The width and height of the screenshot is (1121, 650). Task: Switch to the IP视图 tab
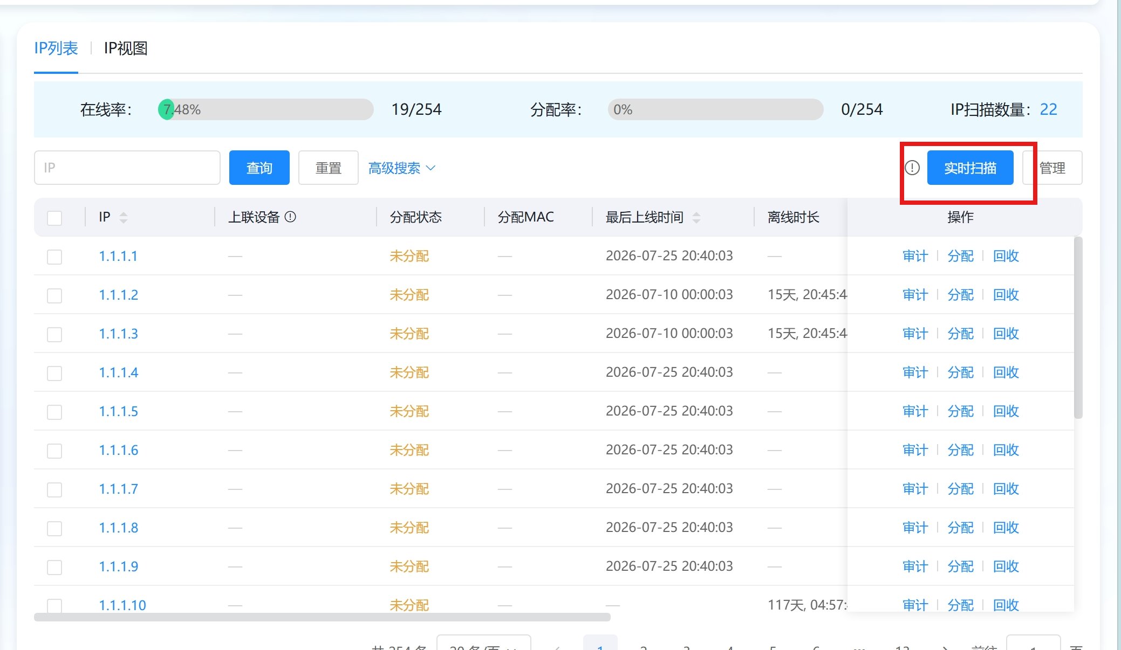tap(126, 49)
